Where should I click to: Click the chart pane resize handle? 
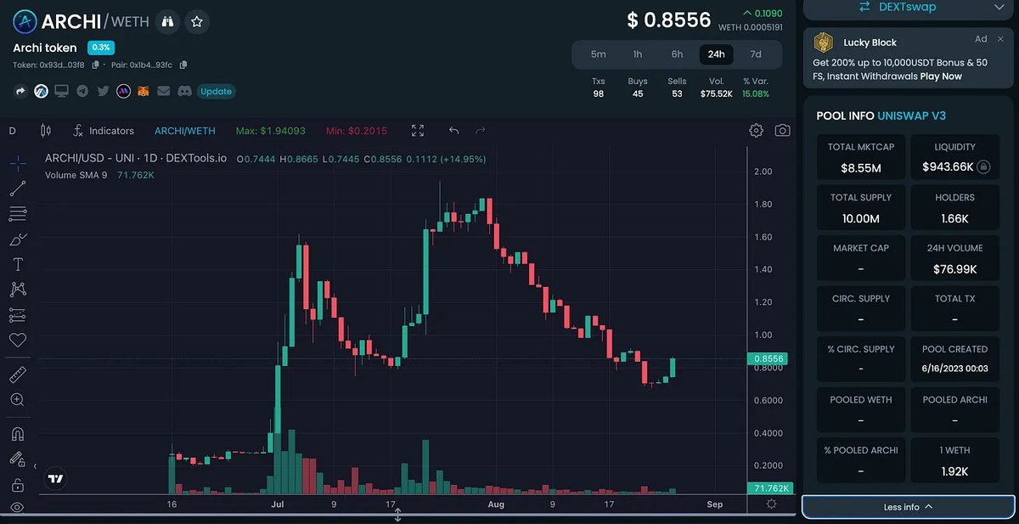[x=397, y=515]
